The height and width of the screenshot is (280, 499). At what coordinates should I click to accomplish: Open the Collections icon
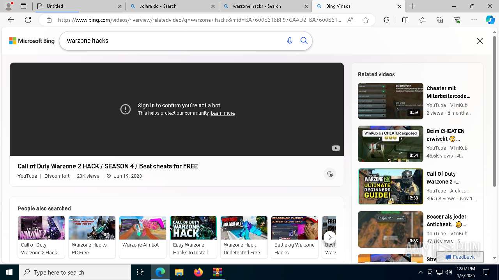pos(440,20)
